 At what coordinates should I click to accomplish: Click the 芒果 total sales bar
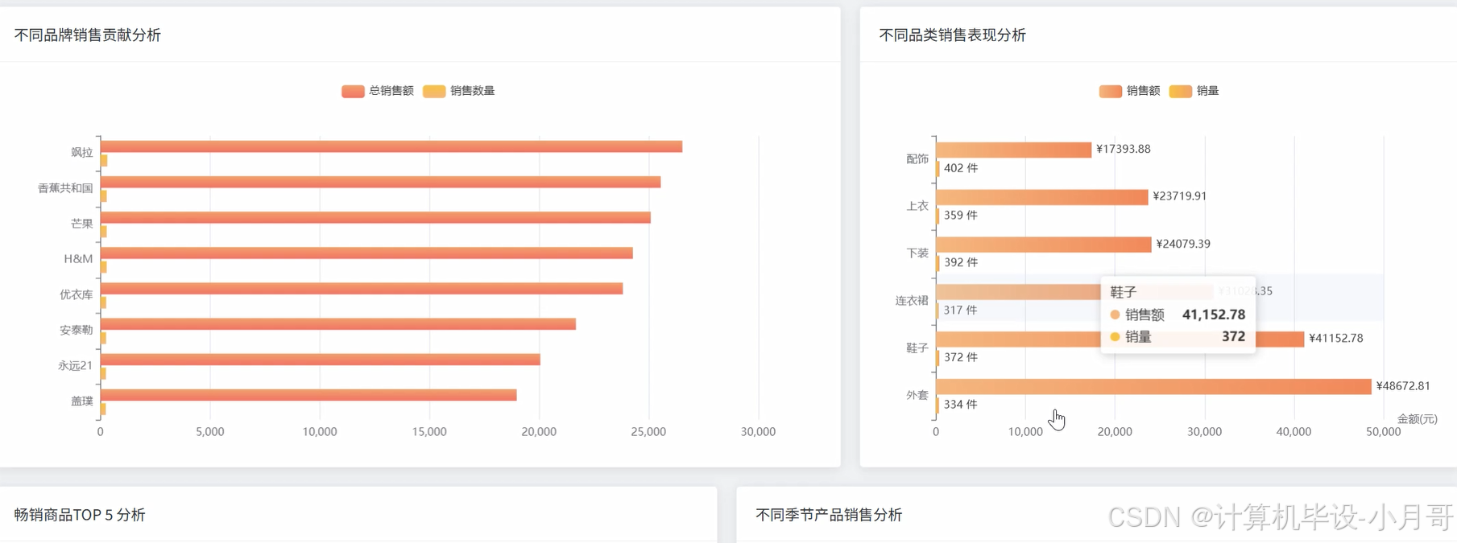tap(375, 217)
